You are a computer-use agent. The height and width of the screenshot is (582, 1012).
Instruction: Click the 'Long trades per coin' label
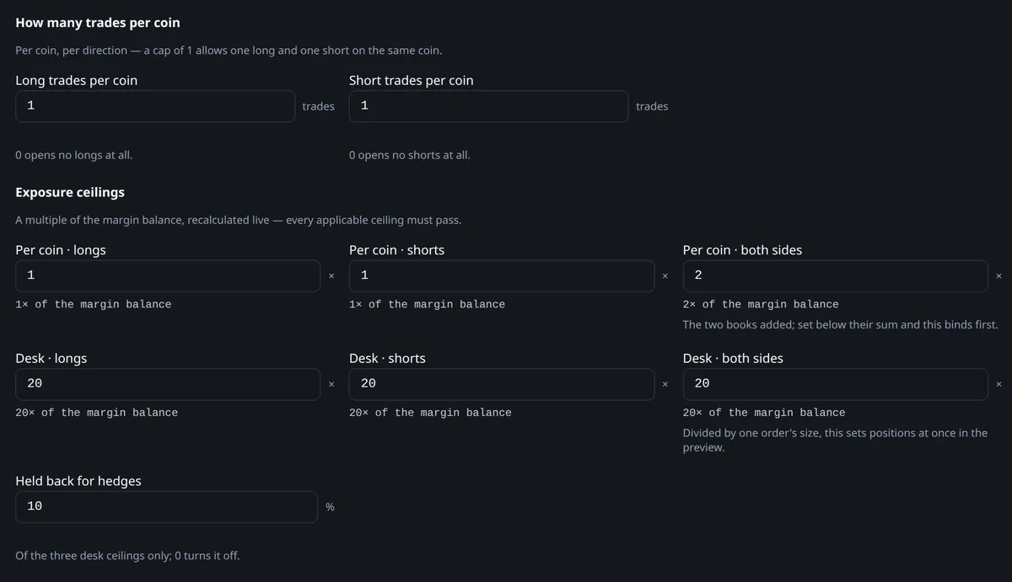(x=77, y=80)
